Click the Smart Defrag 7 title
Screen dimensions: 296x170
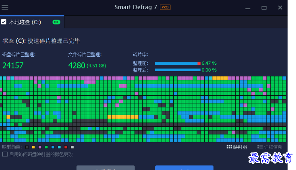tap(136, 7)
